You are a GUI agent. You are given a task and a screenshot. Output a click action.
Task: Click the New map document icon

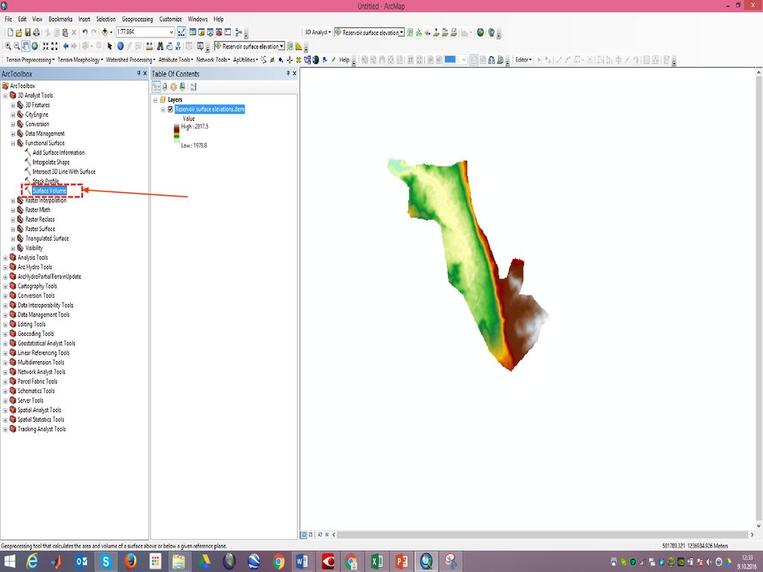pos(10,33)
